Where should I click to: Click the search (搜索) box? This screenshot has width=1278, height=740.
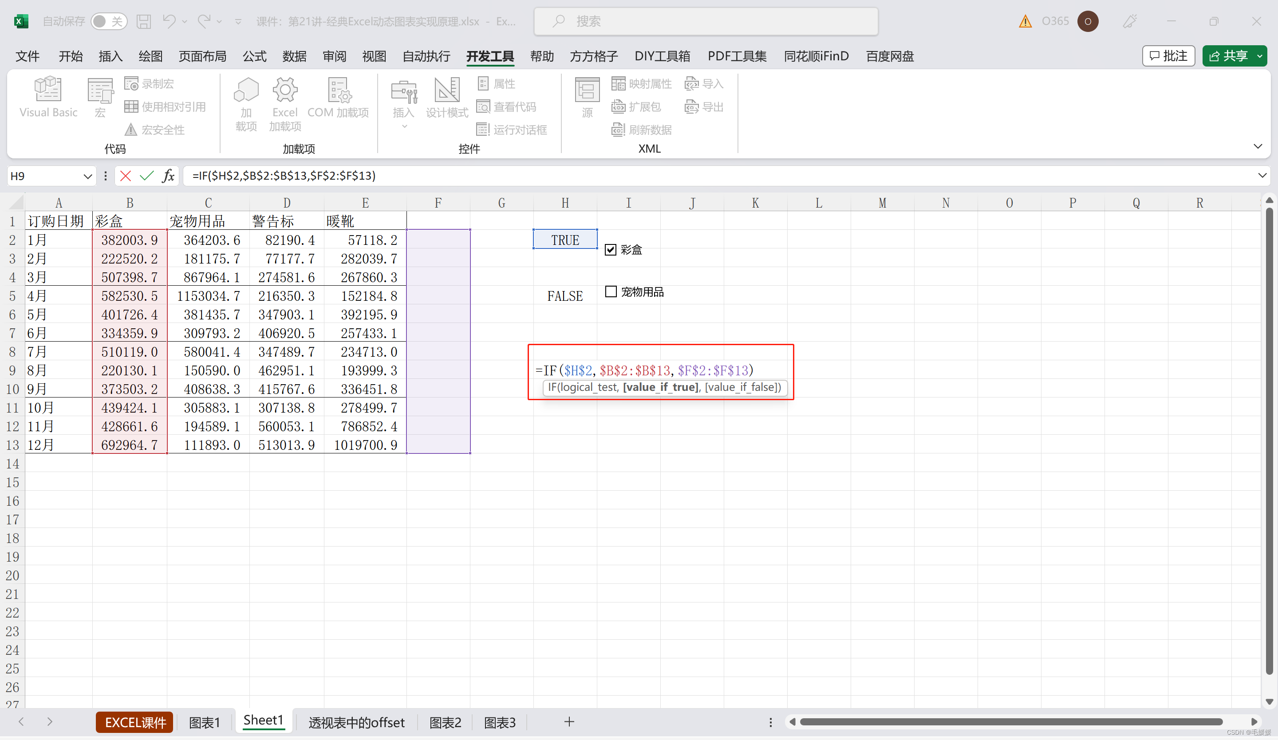pos(706,21)
